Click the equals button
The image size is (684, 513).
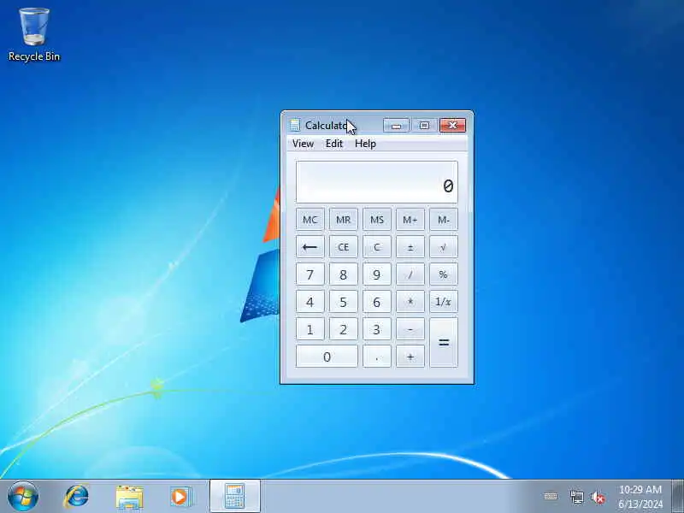tap(444, 343)
